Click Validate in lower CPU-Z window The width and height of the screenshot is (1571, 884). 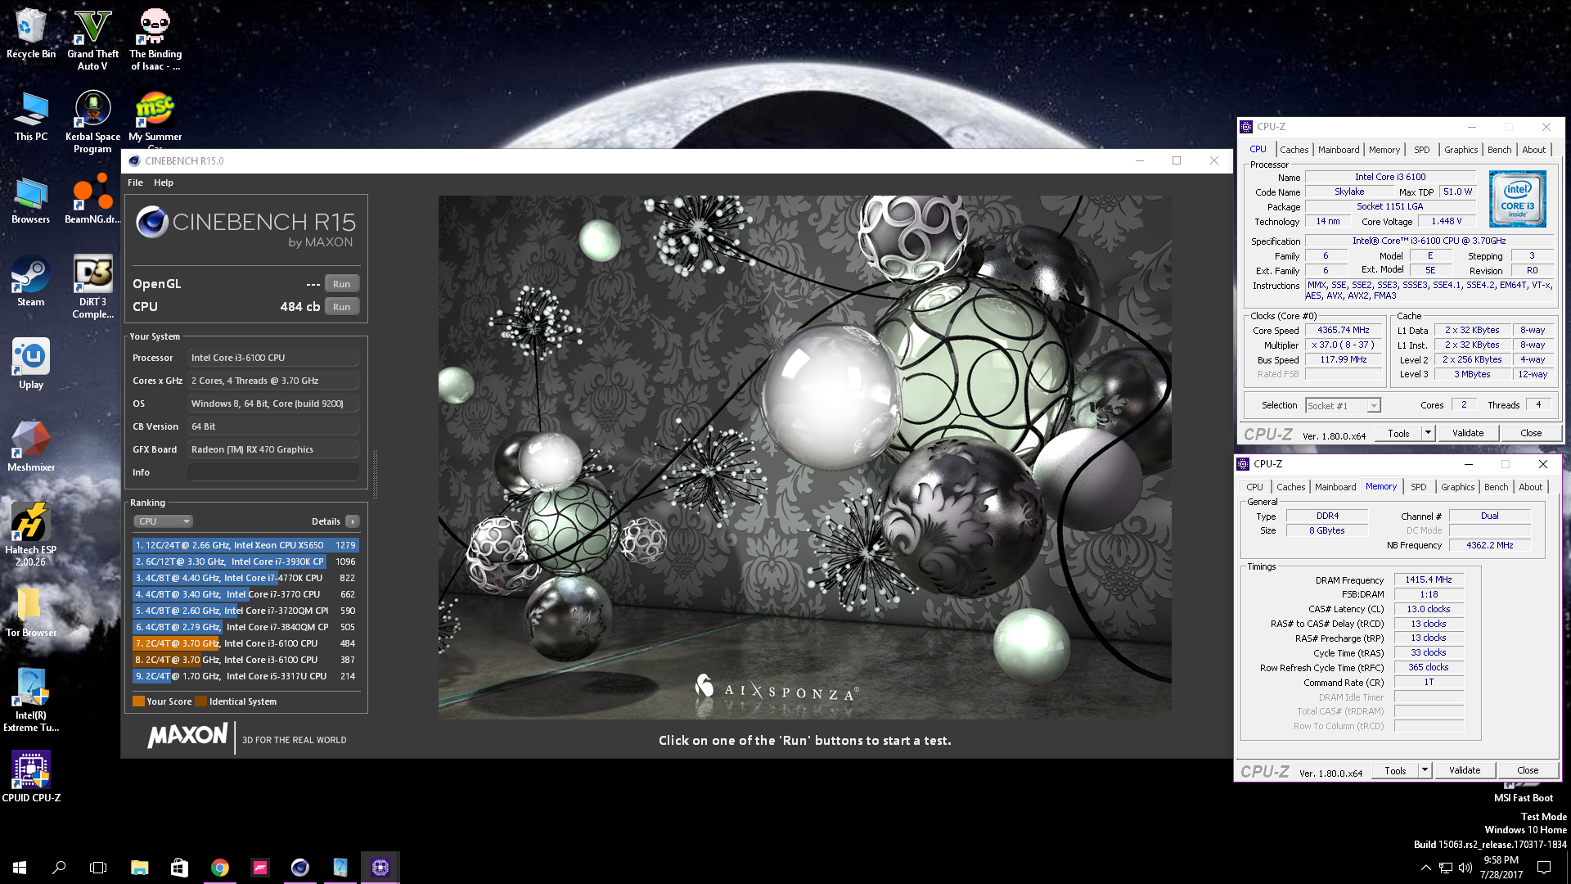(x=1465, y=770)
